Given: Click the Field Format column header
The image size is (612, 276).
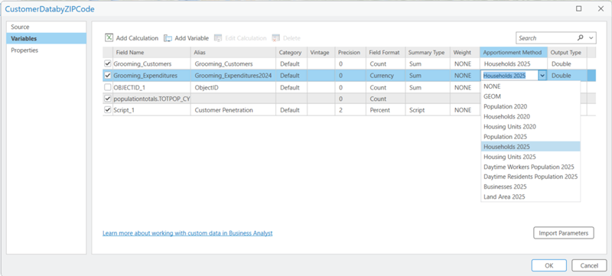Looking at the screenshot, I should coord(385,52).
